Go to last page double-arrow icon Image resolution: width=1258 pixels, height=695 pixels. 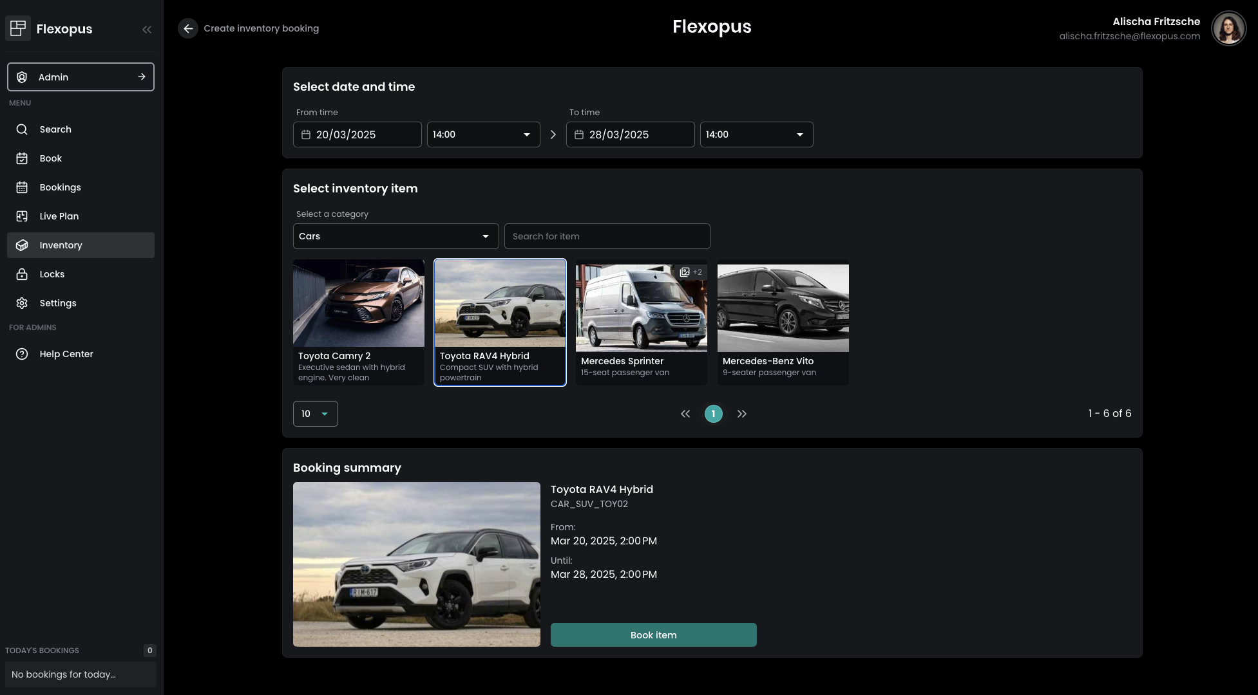coord(742,414)
